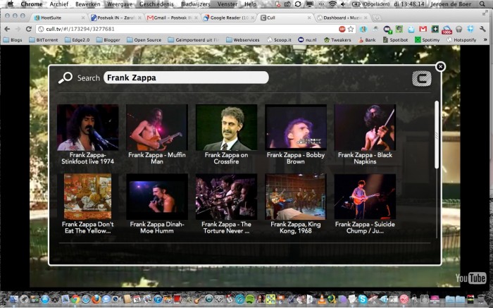Bookmark the page with the star icon
This screenshot has width=493, height=308.
click(351, 29)
